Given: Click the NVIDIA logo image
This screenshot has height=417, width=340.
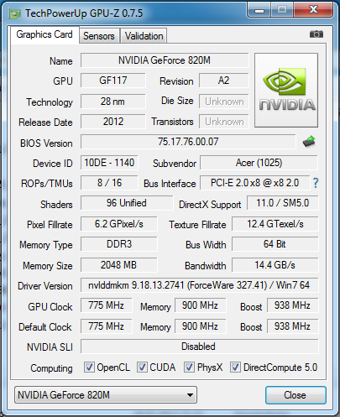Looking at the screenshot, I should coord(286,91).
